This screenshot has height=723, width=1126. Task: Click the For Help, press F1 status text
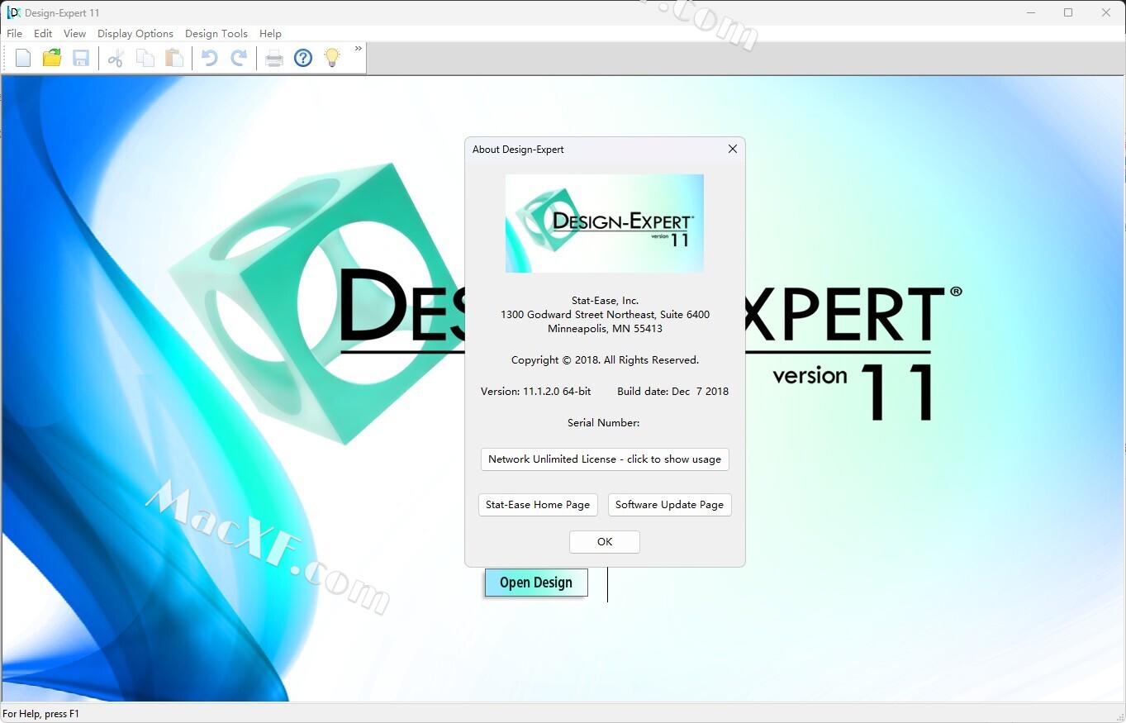(x=41, y=714)
